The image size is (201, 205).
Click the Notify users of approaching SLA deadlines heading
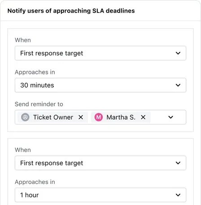tap(71, 11)
